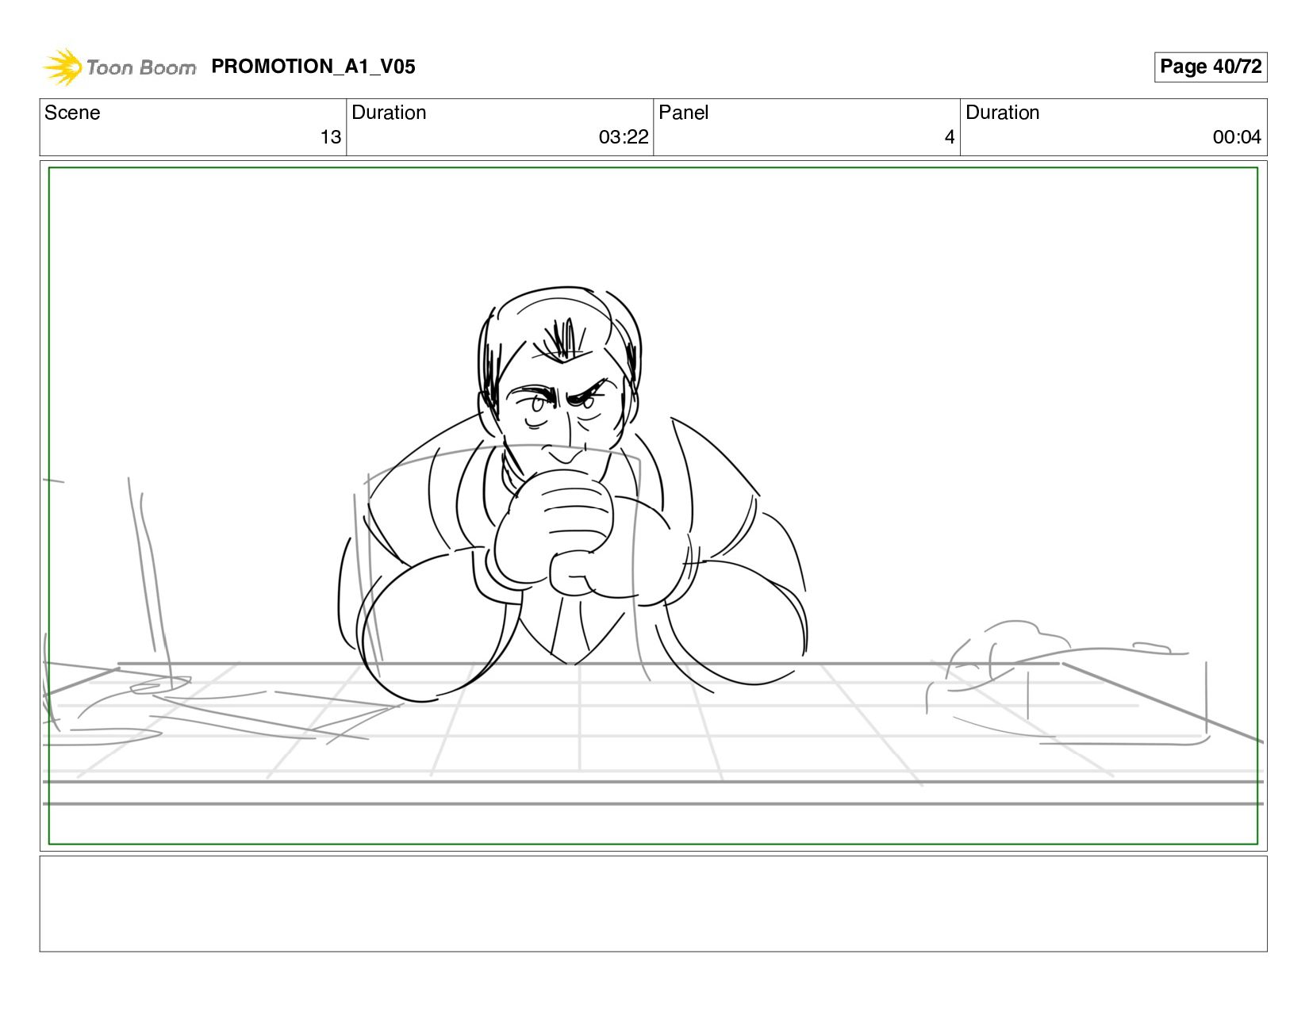Click the storyboard panel drawing
Viewport: 1309px width, 1011px height.
pos(653,506)
